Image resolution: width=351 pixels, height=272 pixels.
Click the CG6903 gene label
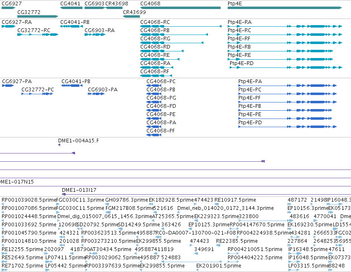tap(94, 4)
